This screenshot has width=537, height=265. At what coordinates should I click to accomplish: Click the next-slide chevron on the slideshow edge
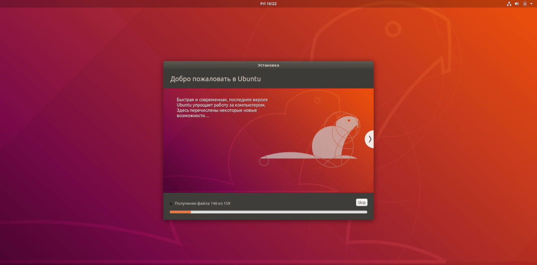coord(370,139)
